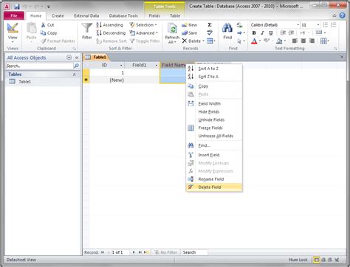350x267 pixels.
Task: Choose Sort A to Z in context menu
Action: pyautogui.click(x=214, y=69)
